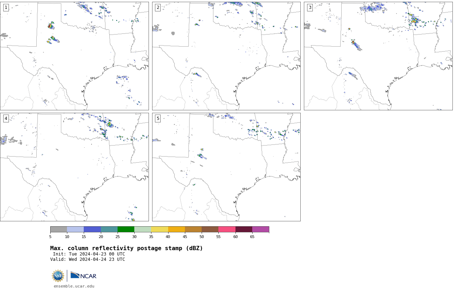
Task: Click the brown 50-55 dBZ swatch
Action: pyautogui.click(x=210, y=230)
